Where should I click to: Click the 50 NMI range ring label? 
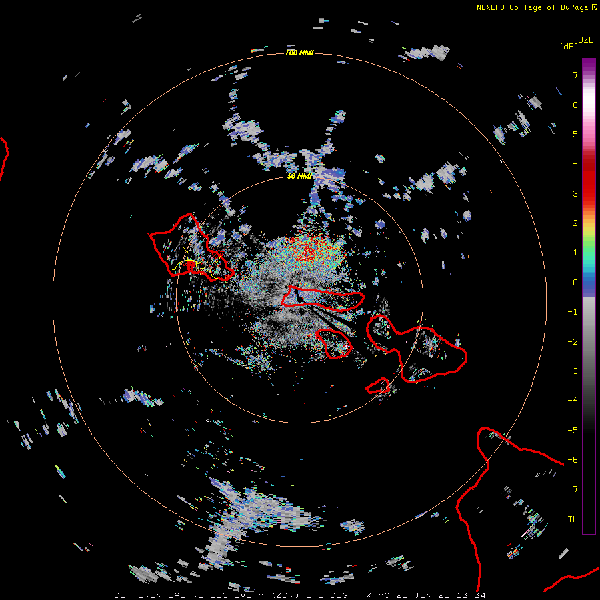click(x=299, y=176)
